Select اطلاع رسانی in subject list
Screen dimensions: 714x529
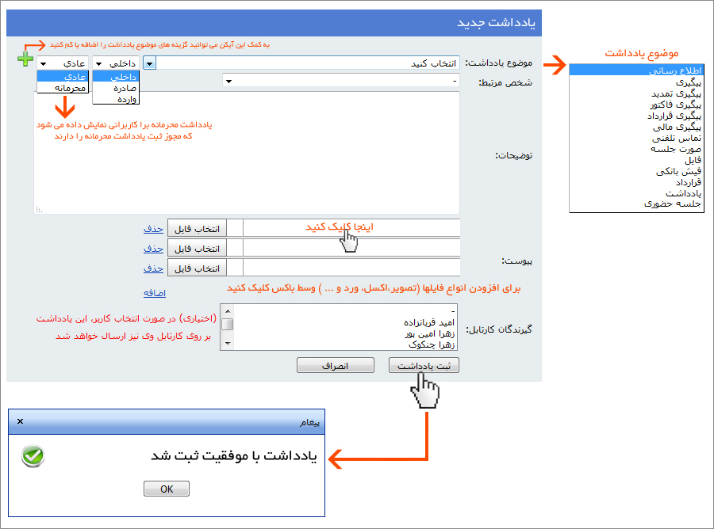point(636,70)
